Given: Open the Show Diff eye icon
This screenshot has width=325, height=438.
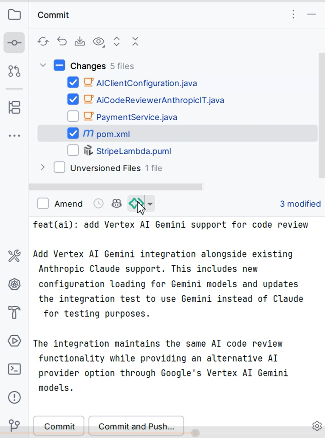Looking at the screenshot, I should (98, 41).
